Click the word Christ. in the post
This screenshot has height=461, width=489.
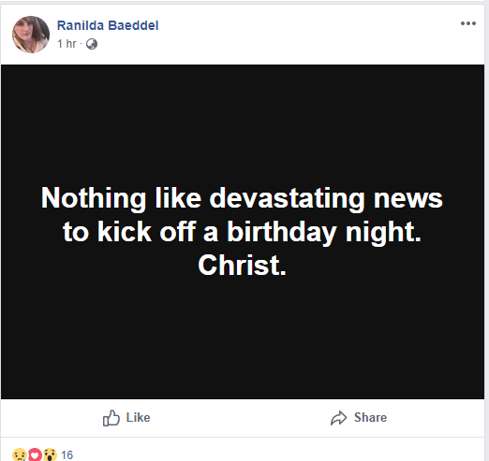coord(242,266)
